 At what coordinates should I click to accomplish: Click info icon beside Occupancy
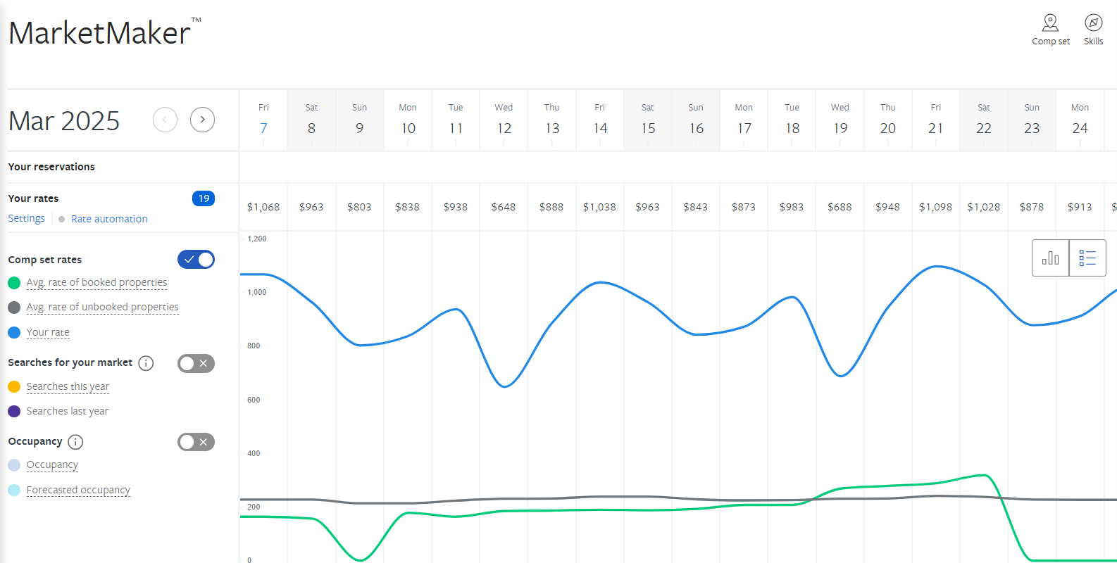[x=75, y=442]
